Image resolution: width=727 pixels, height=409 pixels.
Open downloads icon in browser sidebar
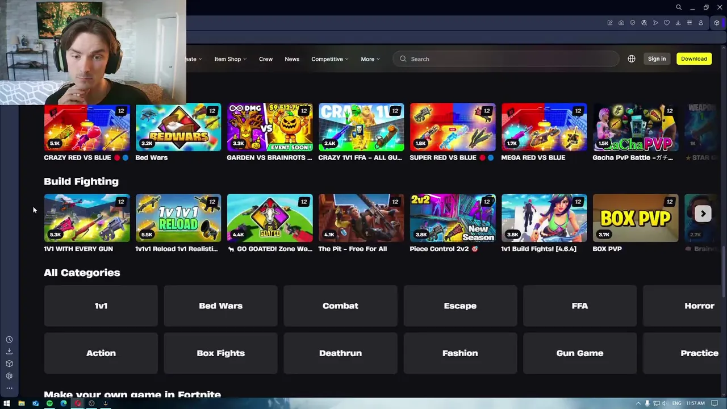click(9, 352)
